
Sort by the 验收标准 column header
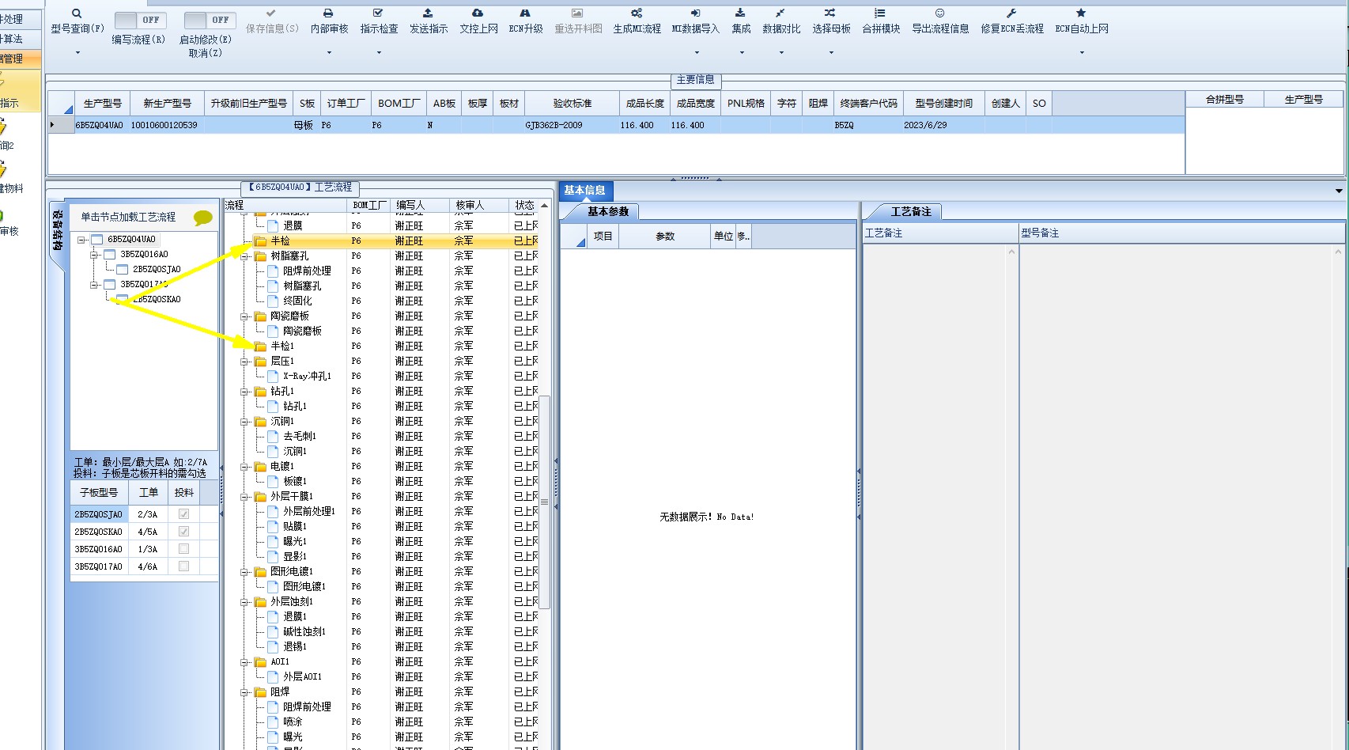pos(572,104)
